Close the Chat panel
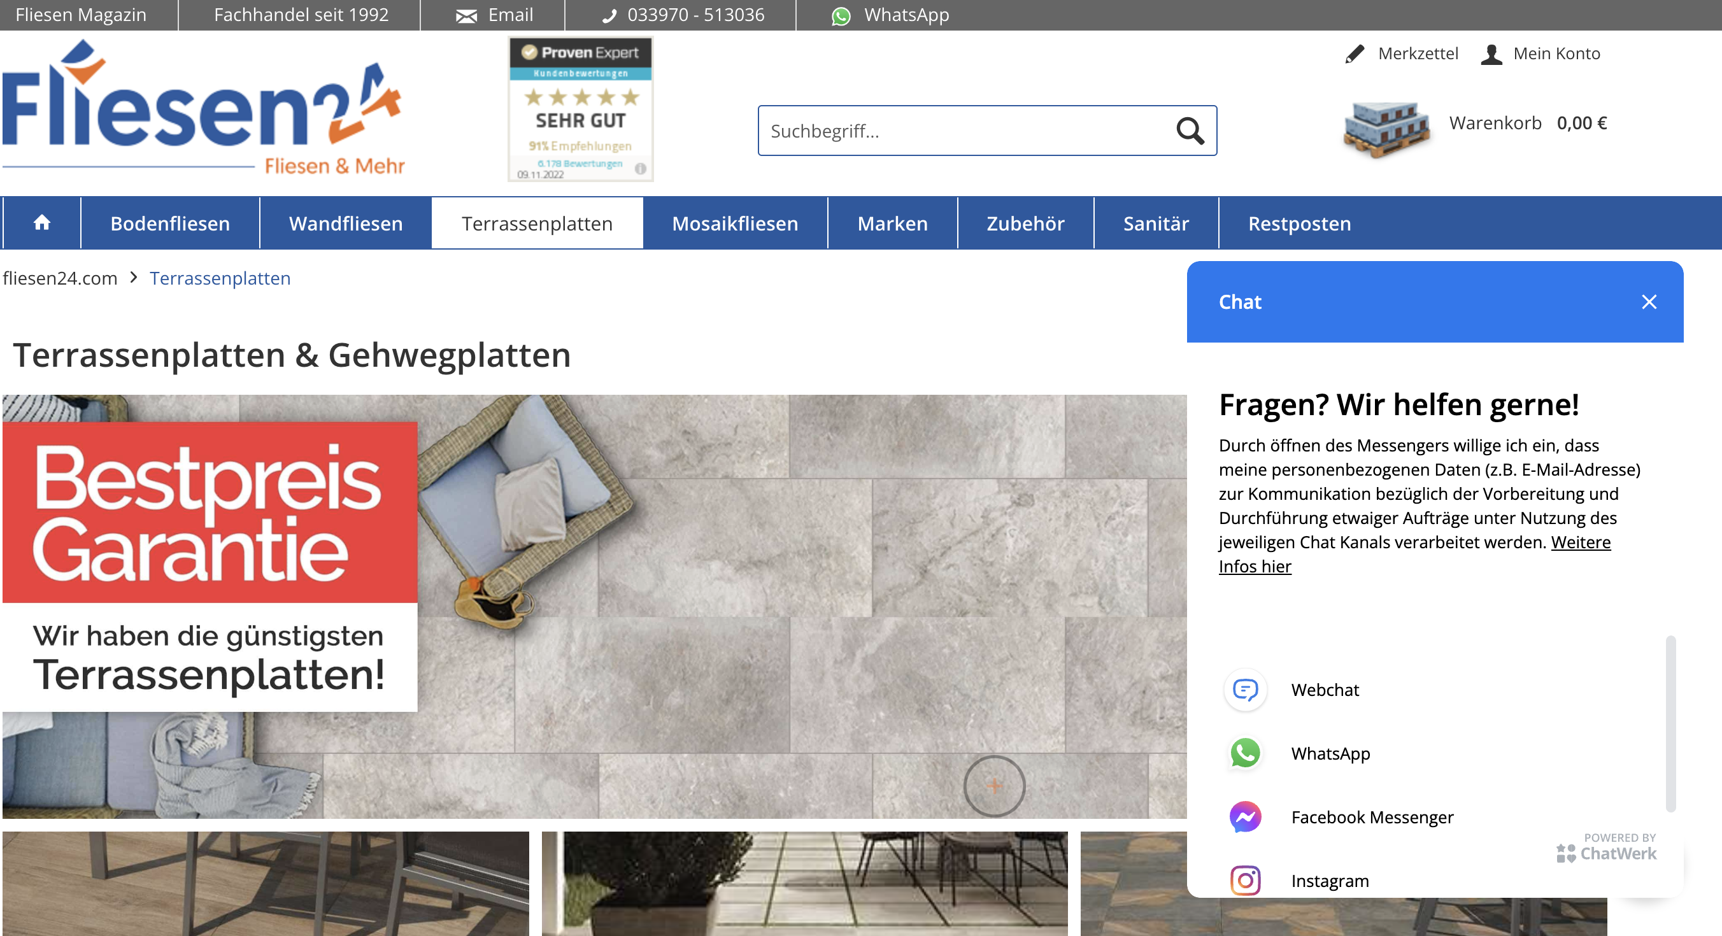The image size is (1722, 936). [1649, 302]
